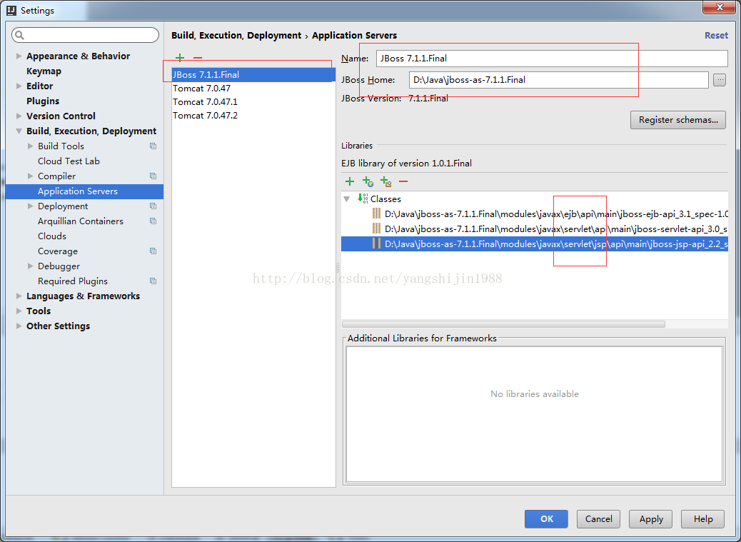Expand the Debugger node
This screenshot has width=741, height=542.
tap(30, 266)
